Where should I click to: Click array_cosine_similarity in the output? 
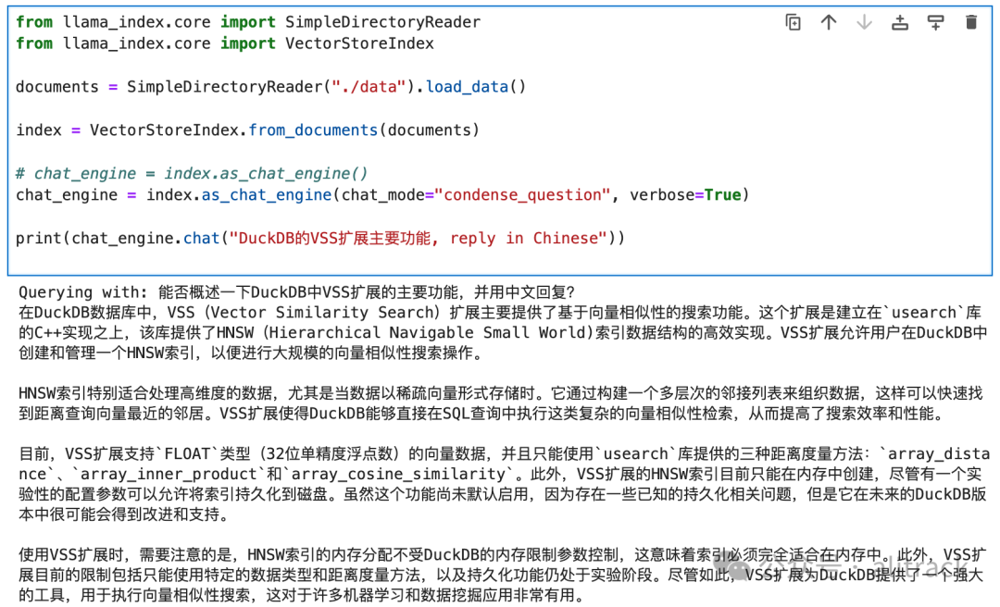pos(398,475)
